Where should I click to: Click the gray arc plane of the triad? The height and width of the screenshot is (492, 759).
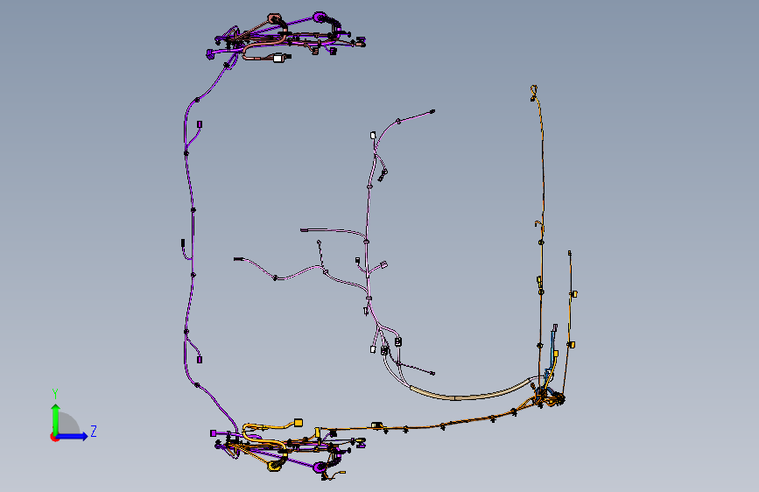70,424
